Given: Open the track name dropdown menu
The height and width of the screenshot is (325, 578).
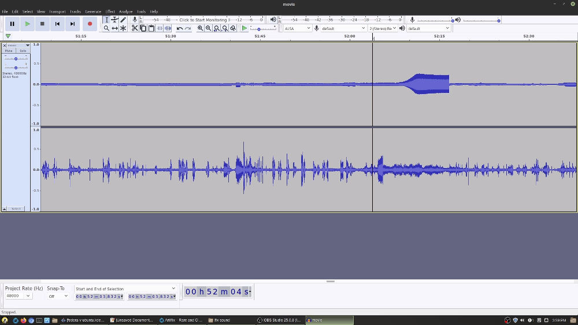Looking at the screenshot, I should [x=17, y=45].
